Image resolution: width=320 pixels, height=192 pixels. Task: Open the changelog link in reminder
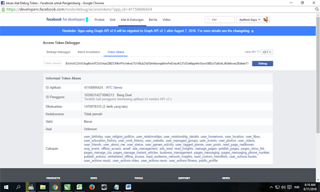[241, 31]
